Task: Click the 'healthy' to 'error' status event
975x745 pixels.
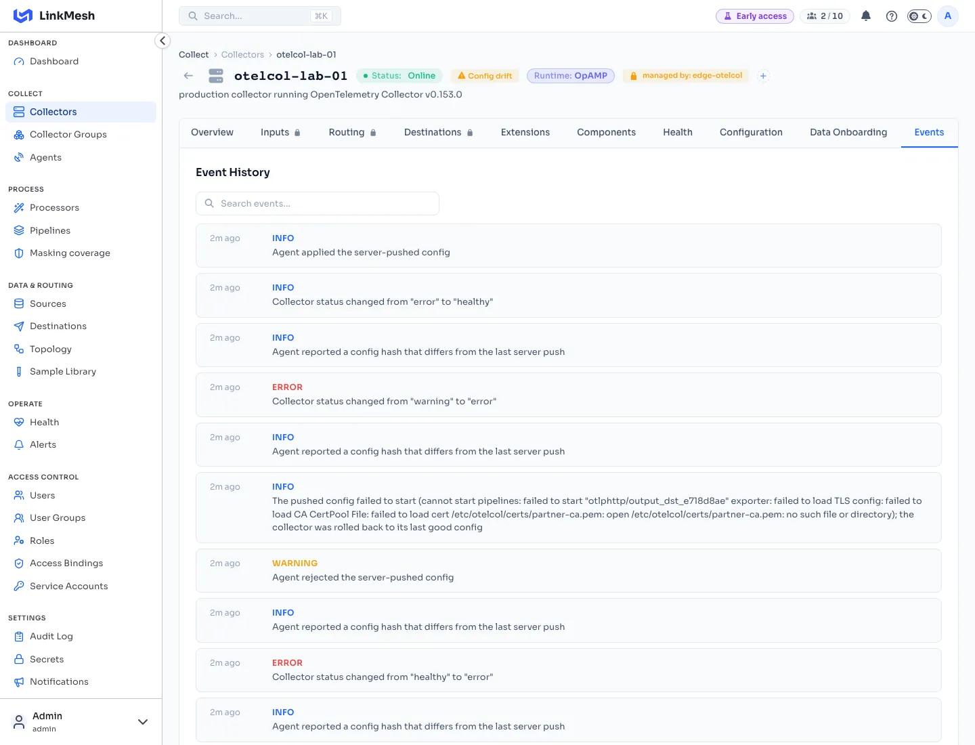Action: point(568,670)
